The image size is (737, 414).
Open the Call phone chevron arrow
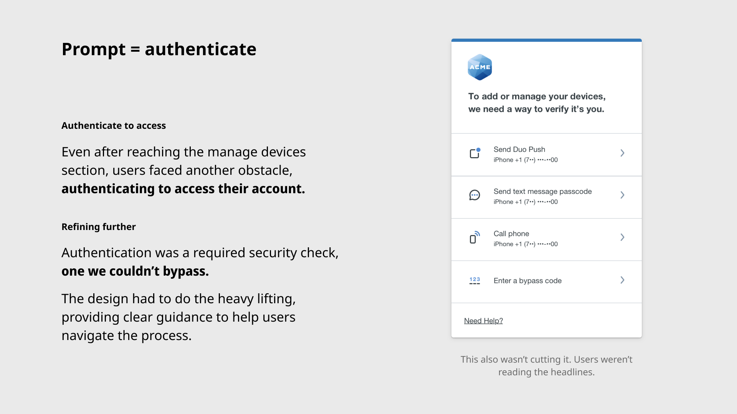tap(622, 237)
